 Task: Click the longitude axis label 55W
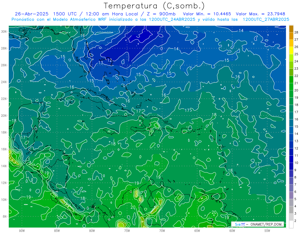(x=267, y=231)
